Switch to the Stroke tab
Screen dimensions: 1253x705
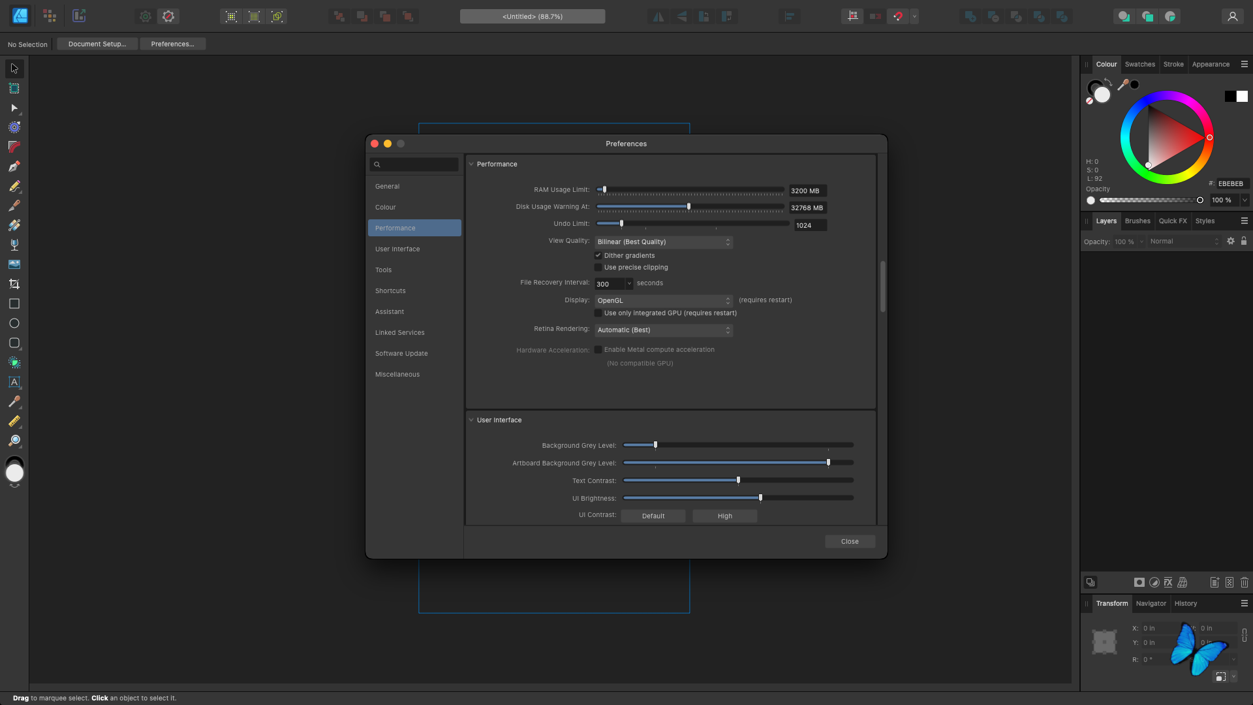pyautogui.click(x=1173, y=64)
